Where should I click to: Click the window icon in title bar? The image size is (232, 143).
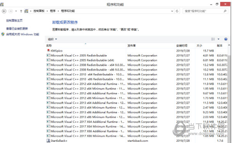2,4
